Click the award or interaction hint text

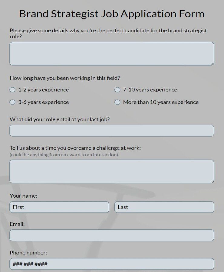[63, 154]
